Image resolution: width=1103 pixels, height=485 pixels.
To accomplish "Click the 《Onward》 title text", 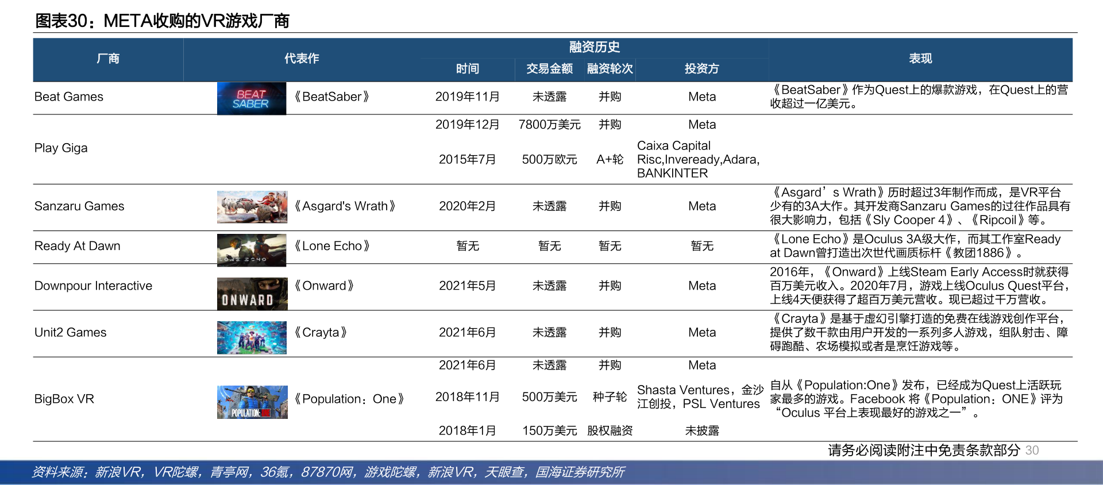I will click(324, 286).
